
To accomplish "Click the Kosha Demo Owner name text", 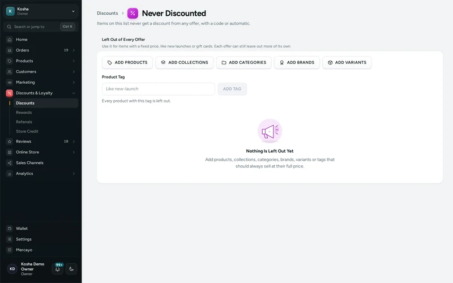I will [32, 267].
